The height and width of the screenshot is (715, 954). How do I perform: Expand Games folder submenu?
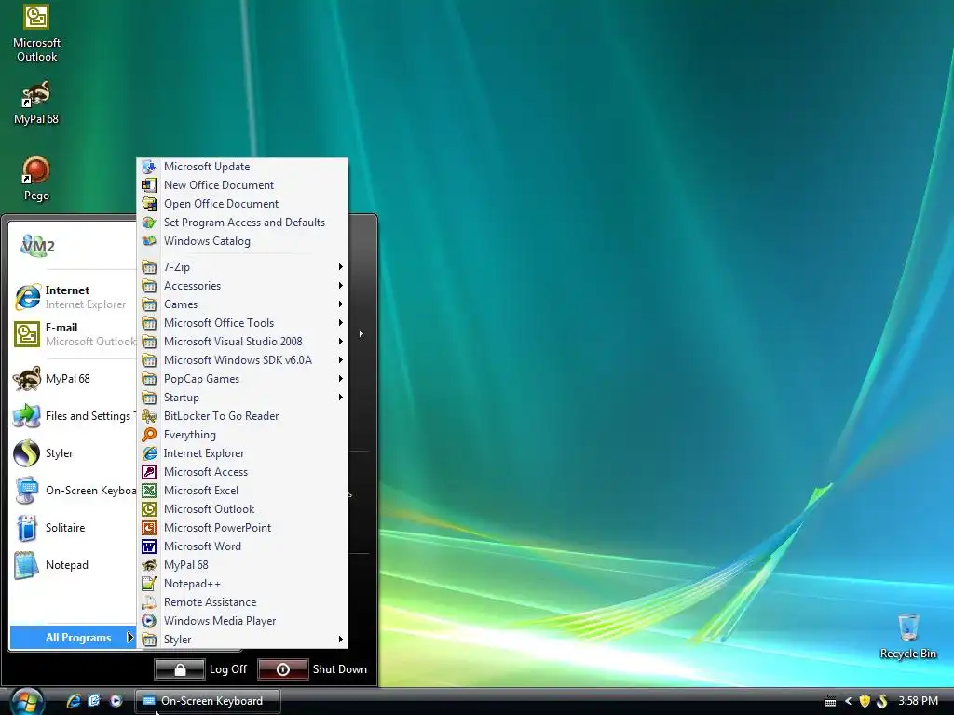tap(243, 304)
